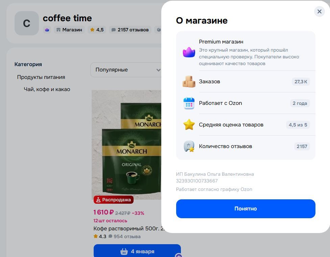Open the Популярные sort dropdown
Viewport: 330px width, 257px height.
pos(126,70)
